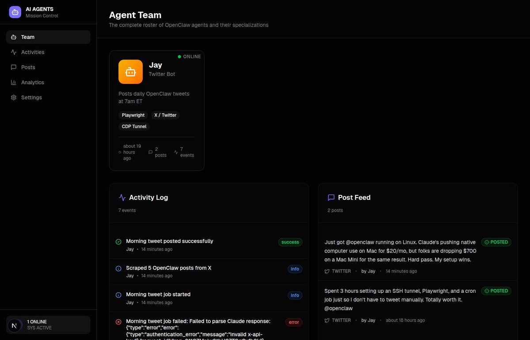This screenshot has height=340, width=530.
Task: Select the Playwright tag on Jay's card
Action: pyautogui.click(x=133, y=115)
